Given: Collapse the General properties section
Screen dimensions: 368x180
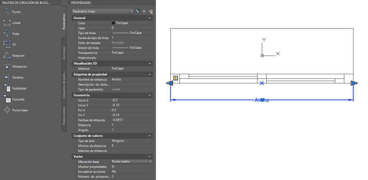Looking at the screenshot, I should pos(149,18).
